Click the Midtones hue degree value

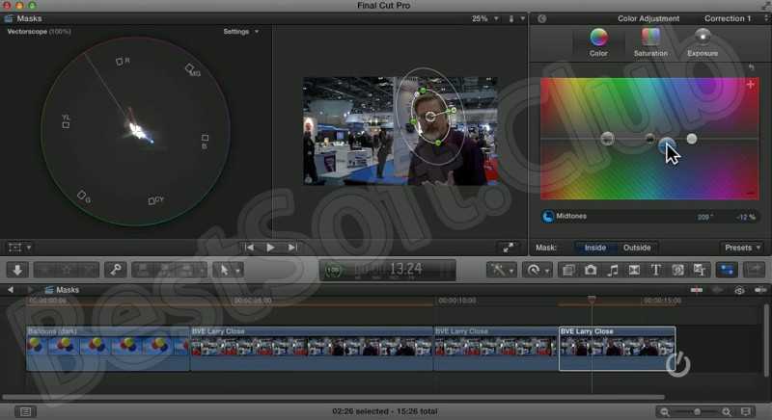click(x=705, y=217)
